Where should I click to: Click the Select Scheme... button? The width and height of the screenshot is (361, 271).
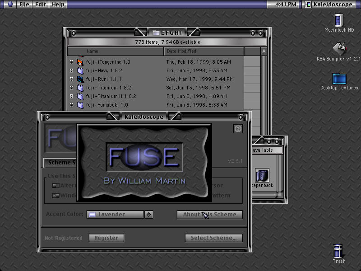pos(214,238)
